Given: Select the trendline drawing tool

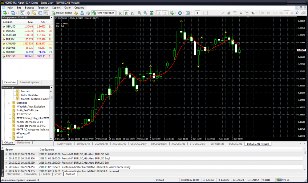Looking at the screenshot, I should 223,13.
